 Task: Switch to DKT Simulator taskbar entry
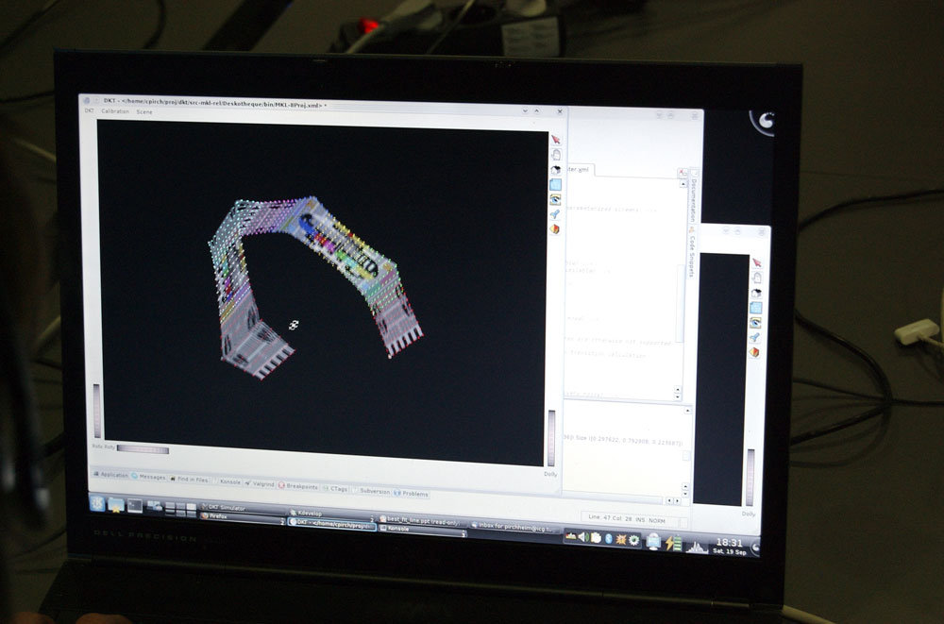[242, 508]
